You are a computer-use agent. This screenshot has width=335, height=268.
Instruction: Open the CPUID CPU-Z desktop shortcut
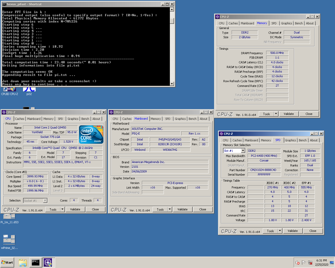pyautogui.click(x=9, y=91)
